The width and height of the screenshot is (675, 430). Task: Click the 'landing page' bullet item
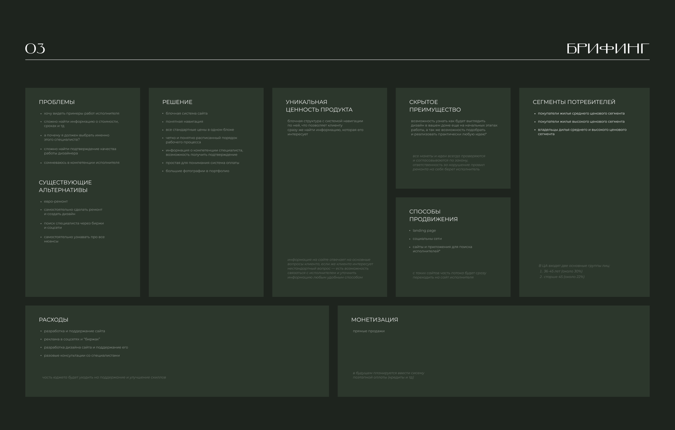tap(424, 231)
